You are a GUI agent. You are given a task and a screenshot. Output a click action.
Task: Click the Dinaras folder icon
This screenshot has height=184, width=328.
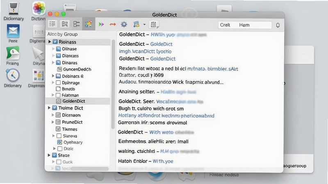[59, 63]
